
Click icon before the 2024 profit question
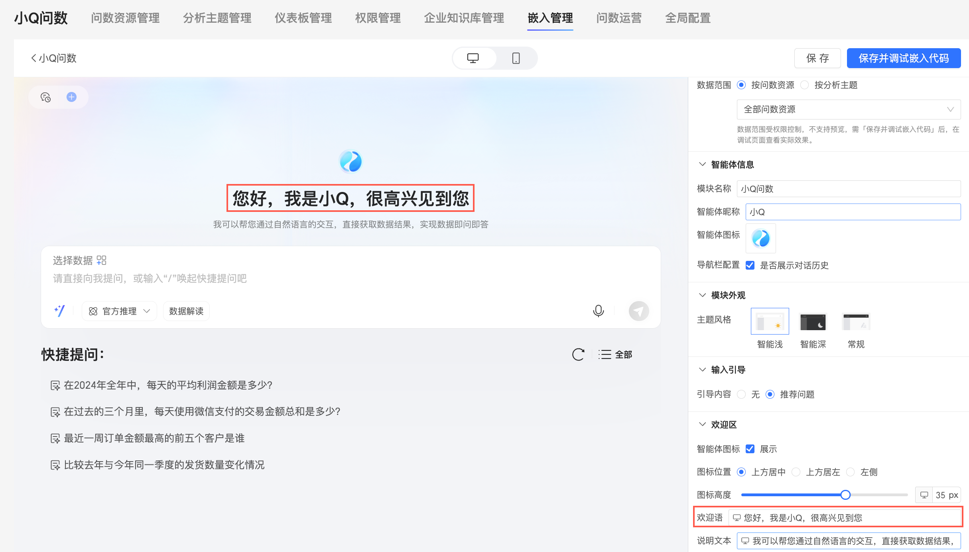point(55,386)
